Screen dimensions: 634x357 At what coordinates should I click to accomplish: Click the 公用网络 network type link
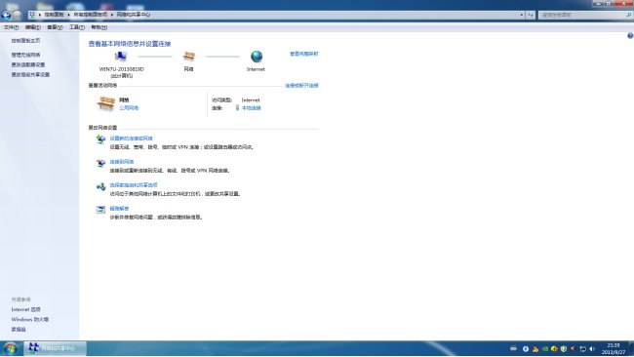129,108
